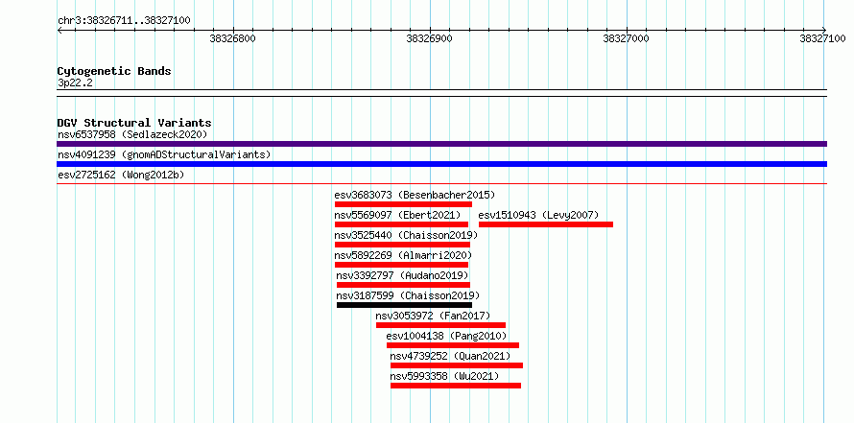Select the red bar under nsv3525440
This screenshot has height=423, width=854.
pos(402,245)
